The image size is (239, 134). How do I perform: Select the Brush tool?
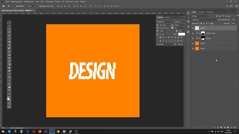9,51
